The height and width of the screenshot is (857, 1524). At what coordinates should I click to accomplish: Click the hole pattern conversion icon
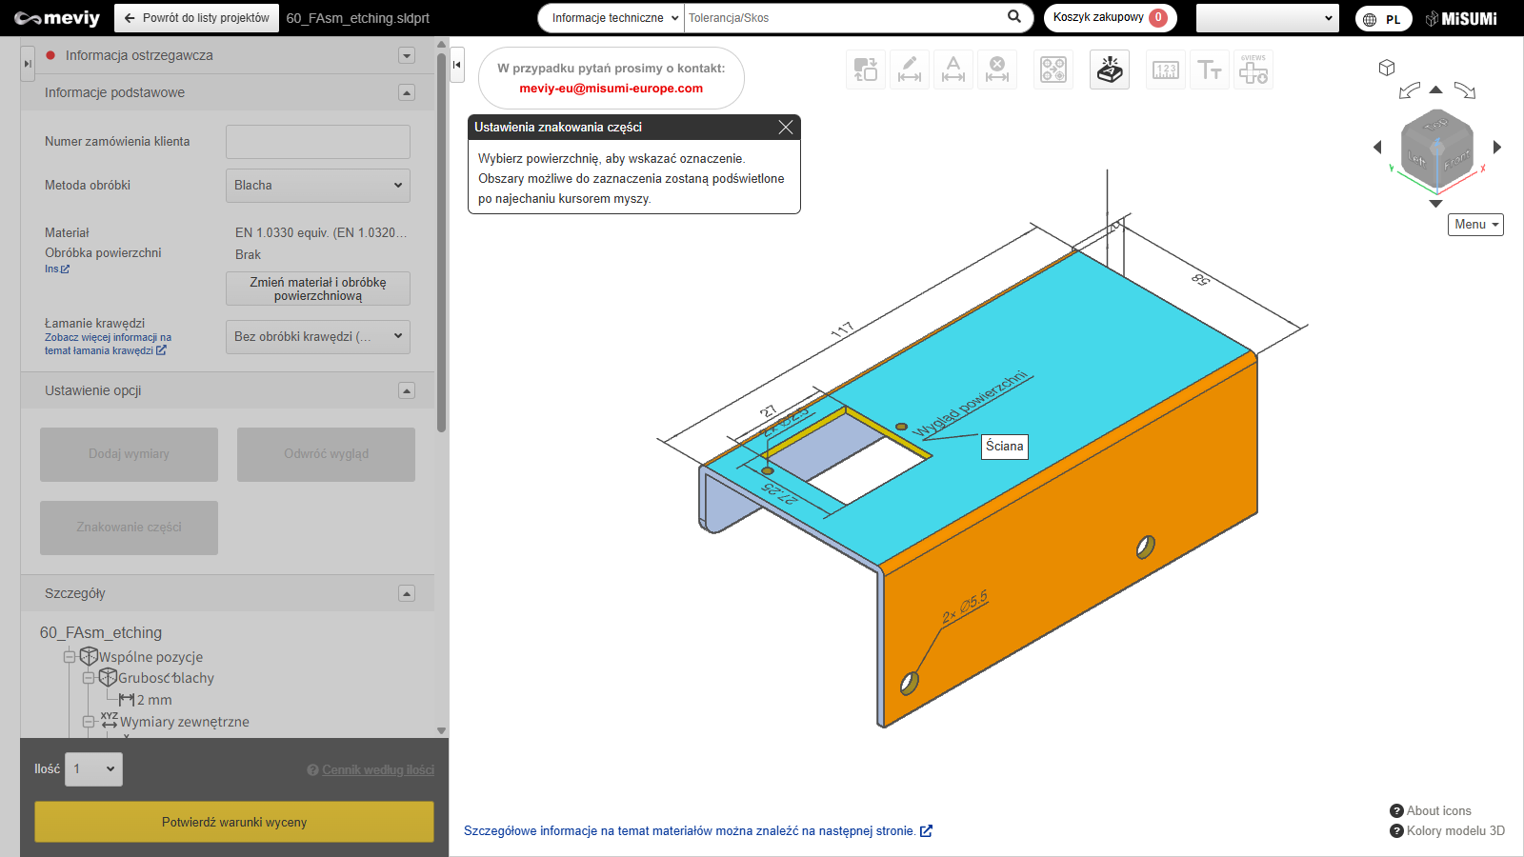click(1053, 70)
